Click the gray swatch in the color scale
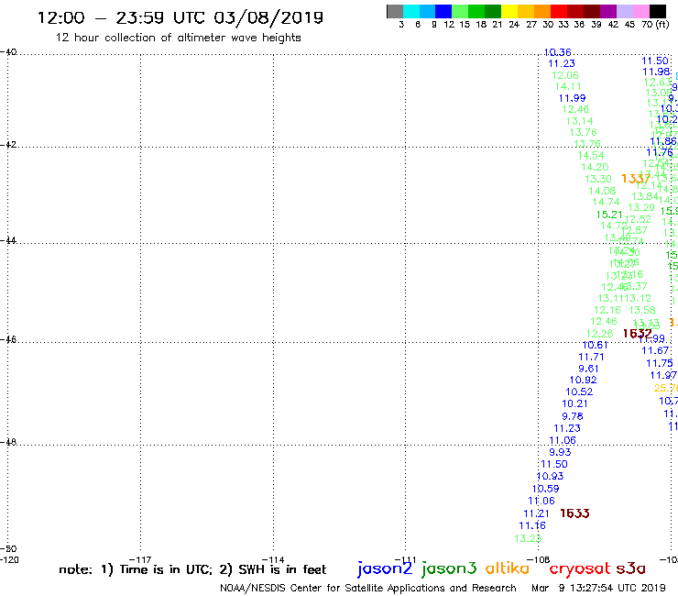678x596 pixels. pos(395,11)
